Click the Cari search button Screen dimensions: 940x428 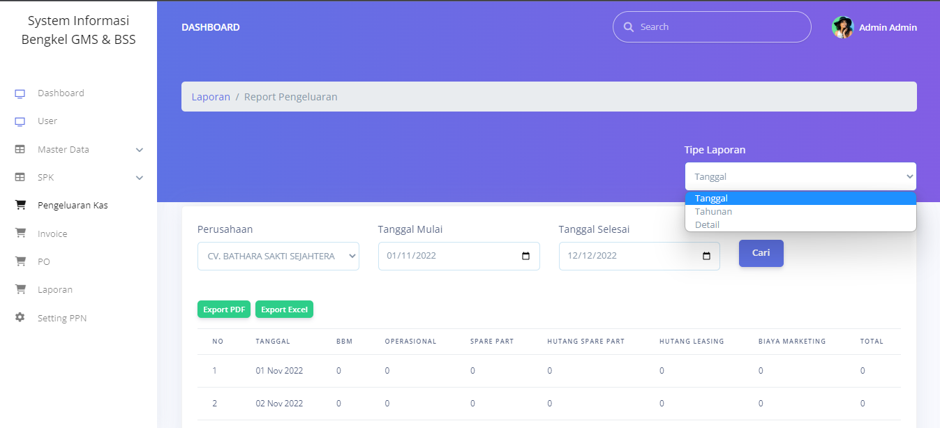(x=761, y=253)
